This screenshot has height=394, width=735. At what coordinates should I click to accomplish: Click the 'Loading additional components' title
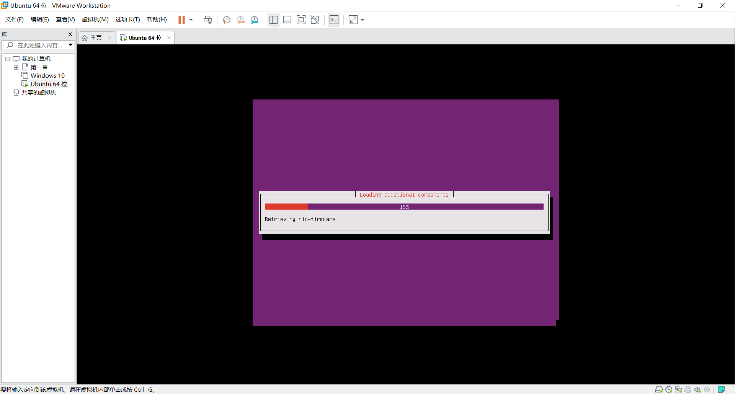404,195
